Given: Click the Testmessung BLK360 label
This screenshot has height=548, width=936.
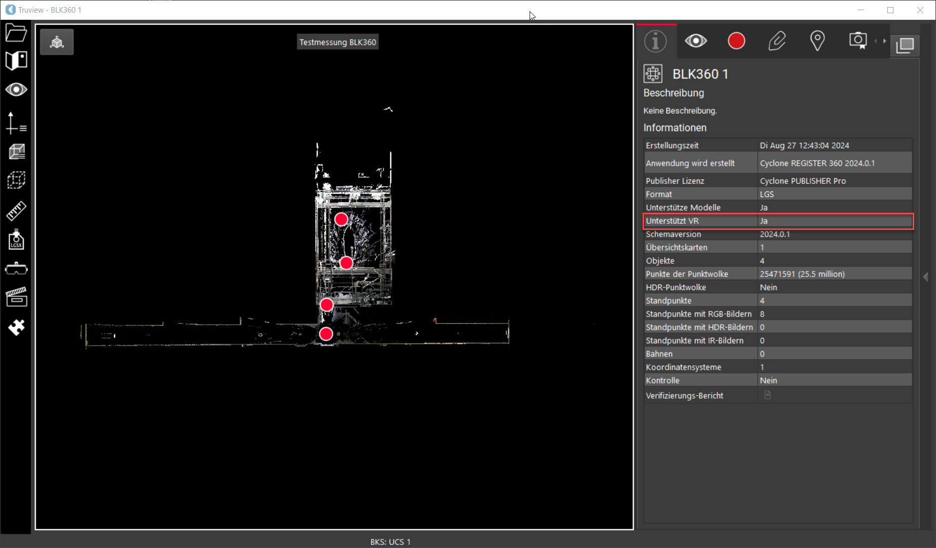Looking at the screenshot, I should pyautogui.click(x=338, y=42).
